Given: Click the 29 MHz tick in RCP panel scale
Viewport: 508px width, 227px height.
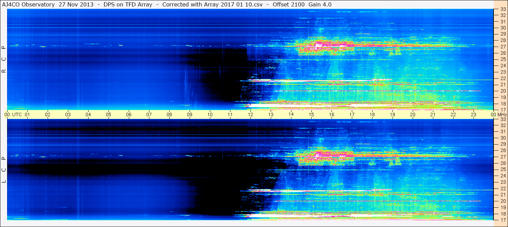Looking at the screenshot, I should 503,34.
